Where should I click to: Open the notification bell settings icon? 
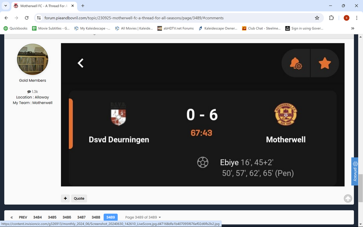(296, 63)
